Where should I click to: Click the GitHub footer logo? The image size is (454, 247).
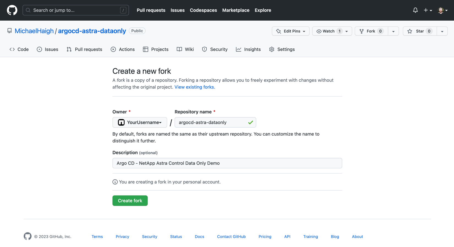[x=28, y=236]
